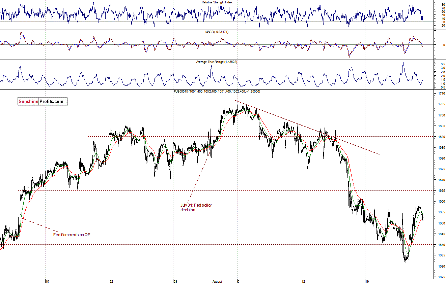Click the 1680 price axis label

coord(441,158)
